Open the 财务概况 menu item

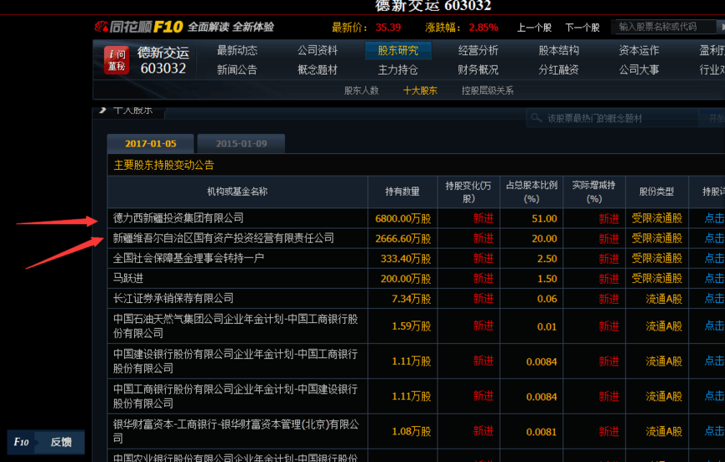478,70
